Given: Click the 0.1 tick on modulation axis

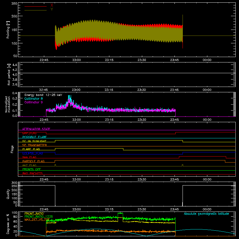Looking at the screenshot, I should click(15, 111).
